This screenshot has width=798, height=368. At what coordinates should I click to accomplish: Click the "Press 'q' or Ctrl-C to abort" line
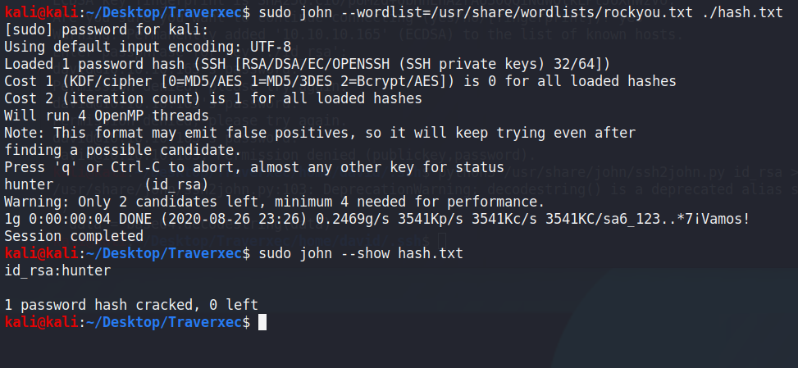click(254, 167)
